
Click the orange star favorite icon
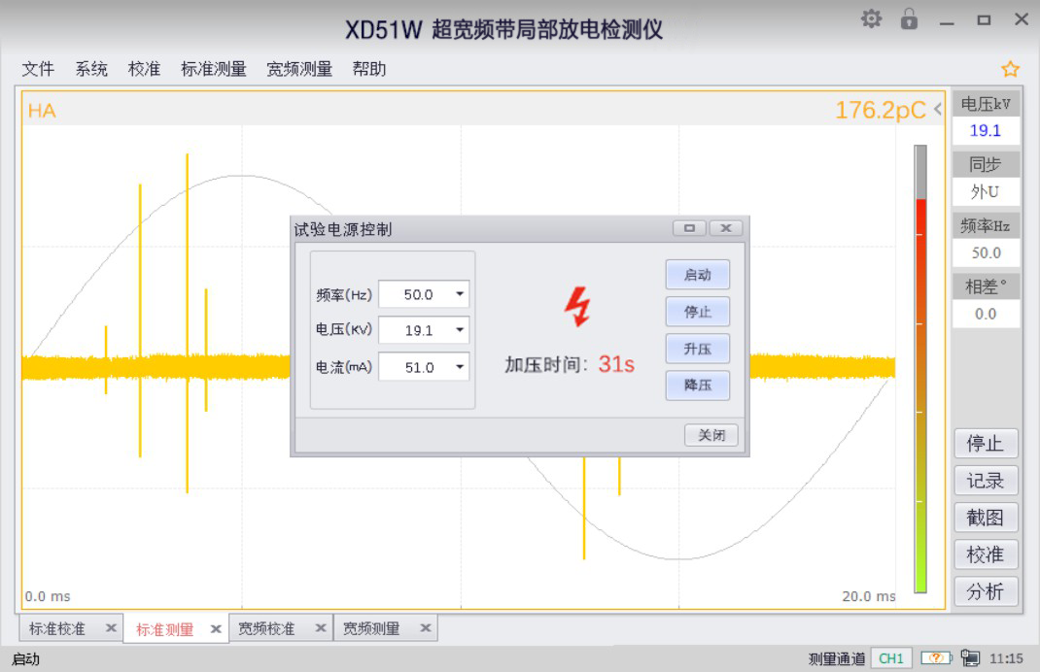pyautogui.click(x=1010, y=69)
